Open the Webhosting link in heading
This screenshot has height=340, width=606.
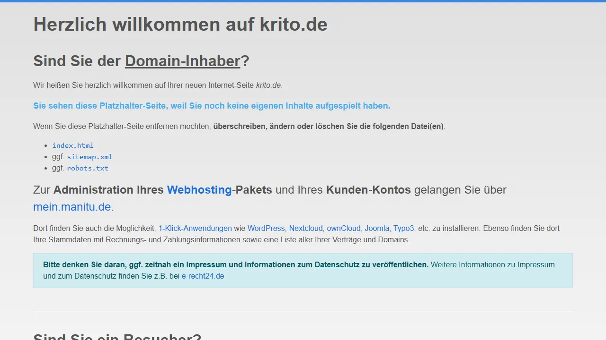click(199, 190)
